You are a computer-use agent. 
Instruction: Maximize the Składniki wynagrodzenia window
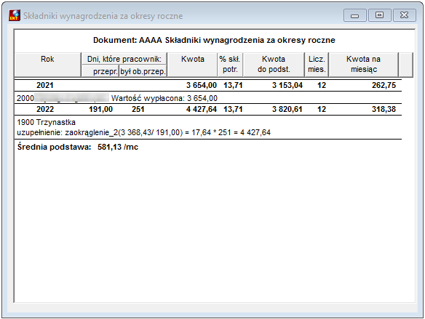pos(379,15)
